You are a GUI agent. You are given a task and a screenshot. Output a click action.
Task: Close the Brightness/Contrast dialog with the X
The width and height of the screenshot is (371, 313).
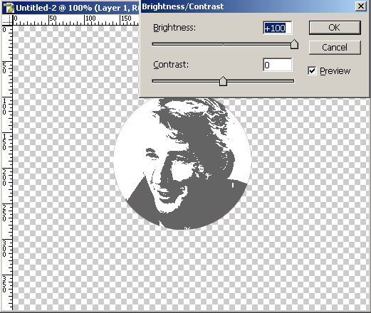(361, 6)
